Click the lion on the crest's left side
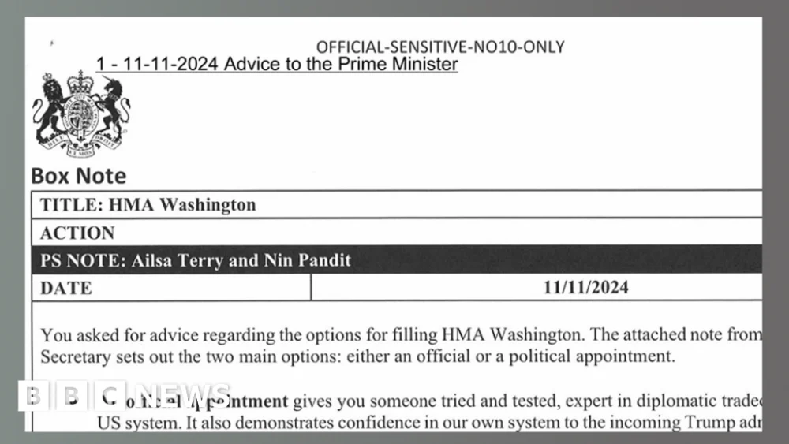This screenshot has width=789, height=444. 49,108
